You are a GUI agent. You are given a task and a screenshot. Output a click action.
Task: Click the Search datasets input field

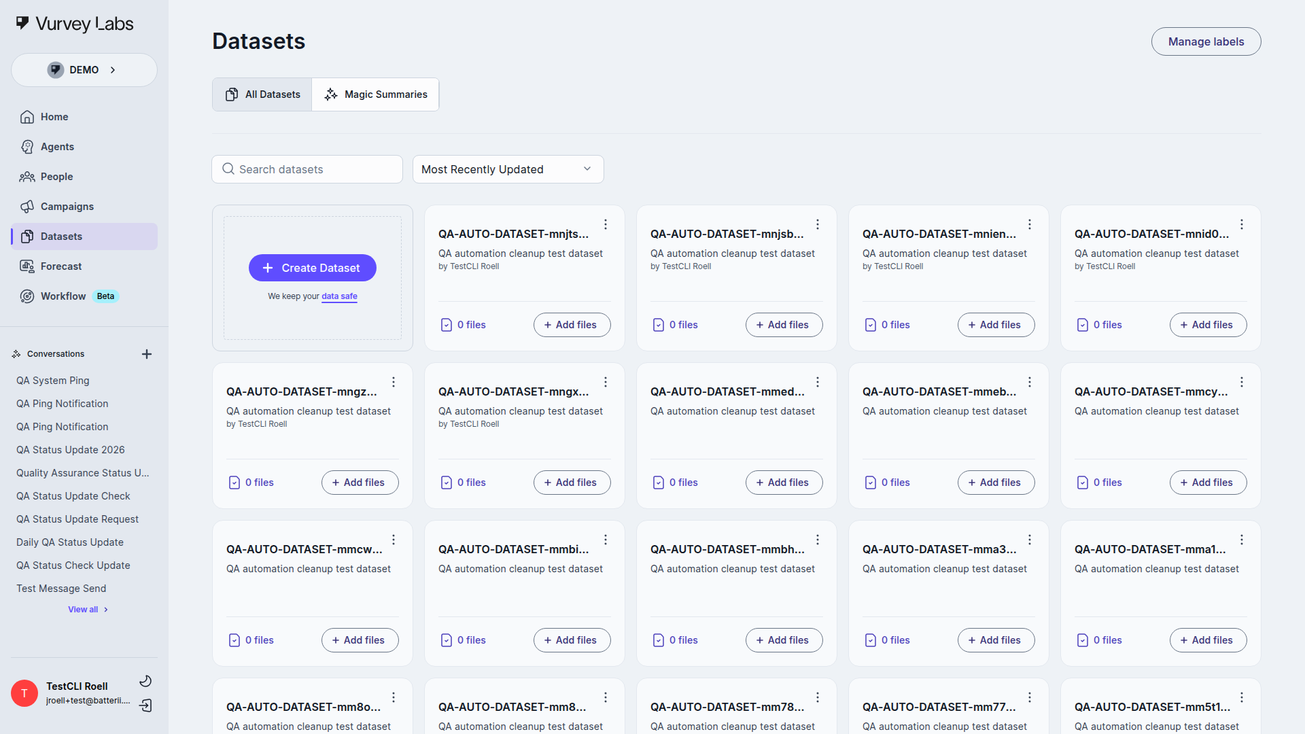(x=307, y=169)
